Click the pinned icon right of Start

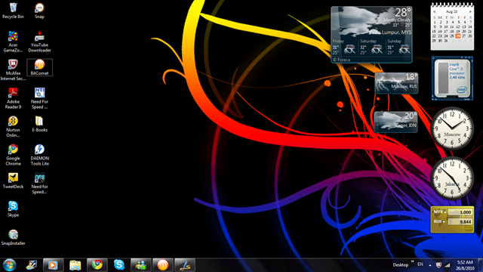pos(31,265)
